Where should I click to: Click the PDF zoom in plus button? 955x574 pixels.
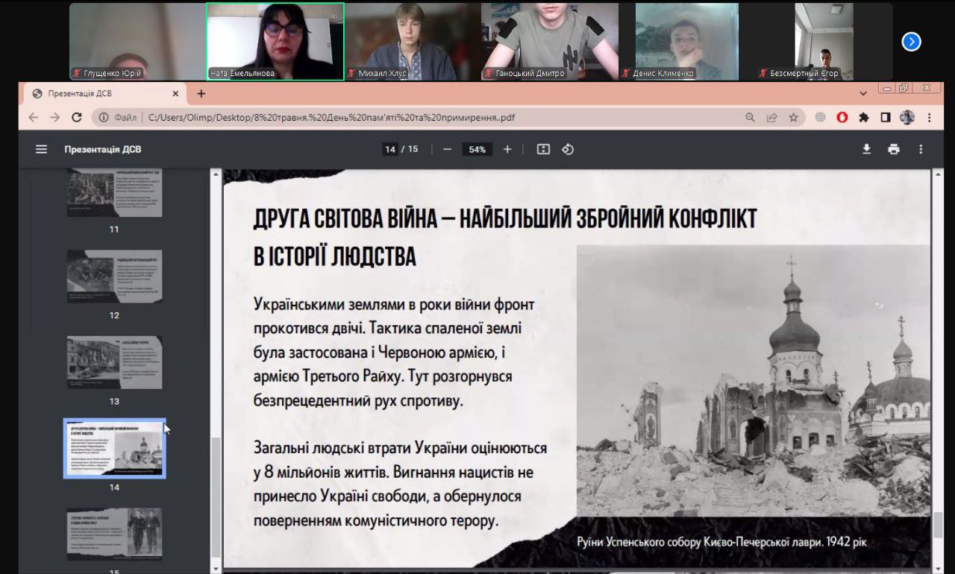click(x=507, y=149)
